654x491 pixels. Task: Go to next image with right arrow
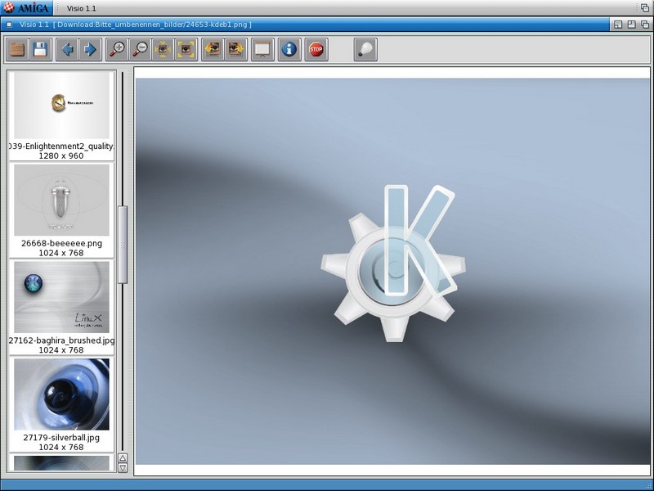pos(90,50)
